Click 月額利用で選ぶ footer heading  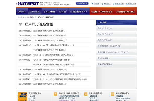click(35, 93)
